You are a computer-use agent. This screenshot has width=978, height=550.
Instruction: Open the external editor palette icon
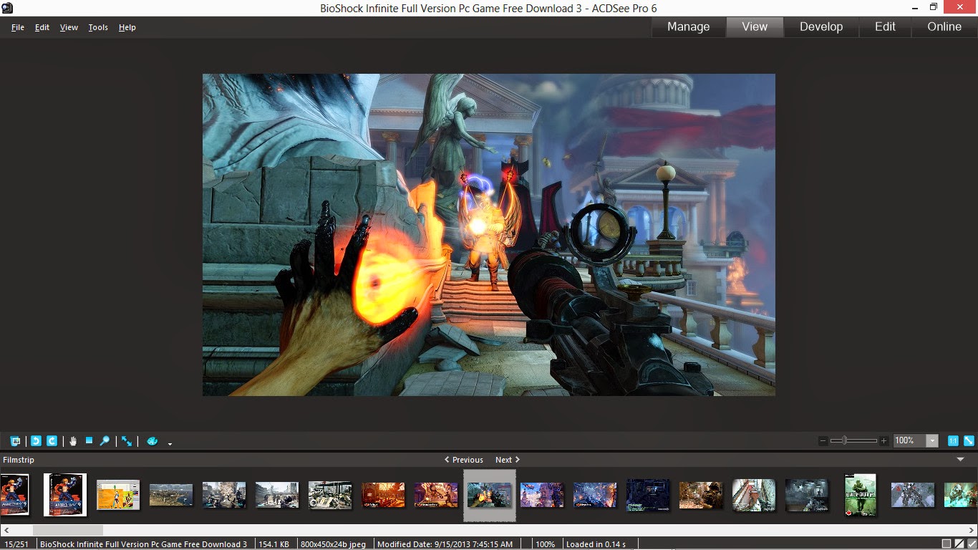(152, 441)
